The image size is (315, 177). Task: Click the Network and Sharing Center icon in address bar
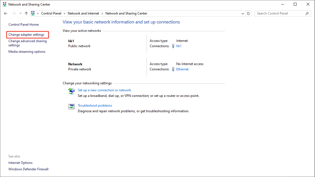coord(33,13)
